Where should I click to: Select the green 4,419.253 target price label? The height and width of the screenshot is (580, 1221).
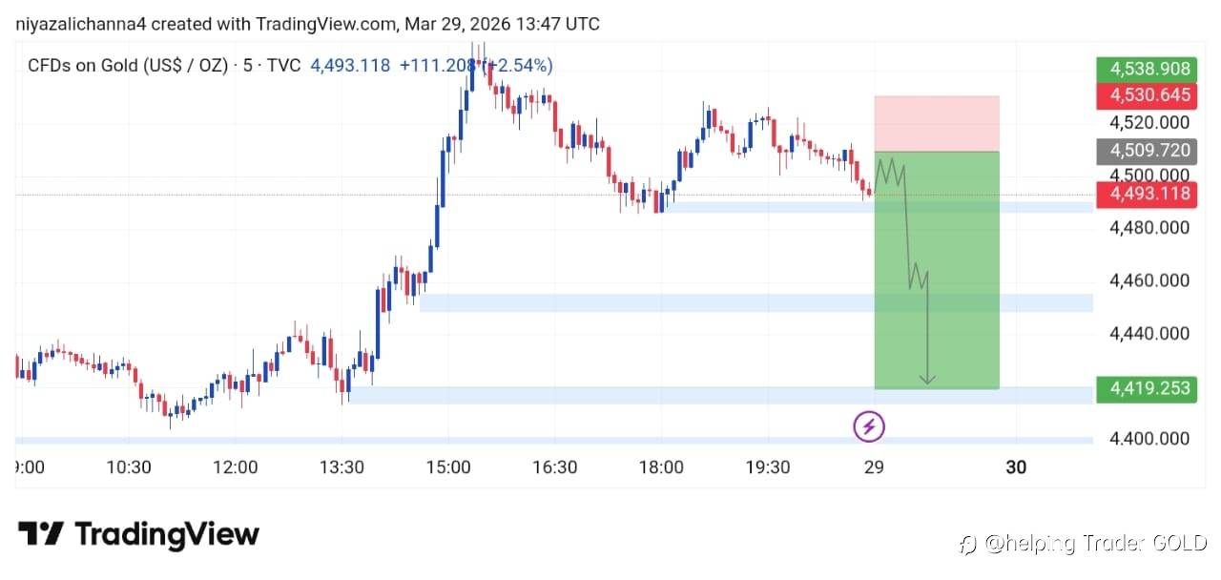pos(1148,388)
